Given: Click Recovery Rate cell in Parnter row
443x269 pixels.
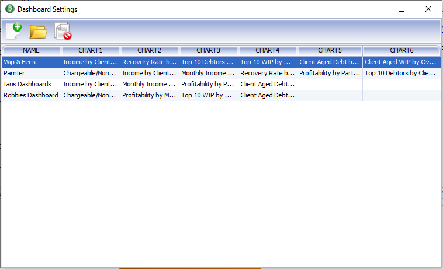Looking at the screenshot, I should [x=268, y=73].
